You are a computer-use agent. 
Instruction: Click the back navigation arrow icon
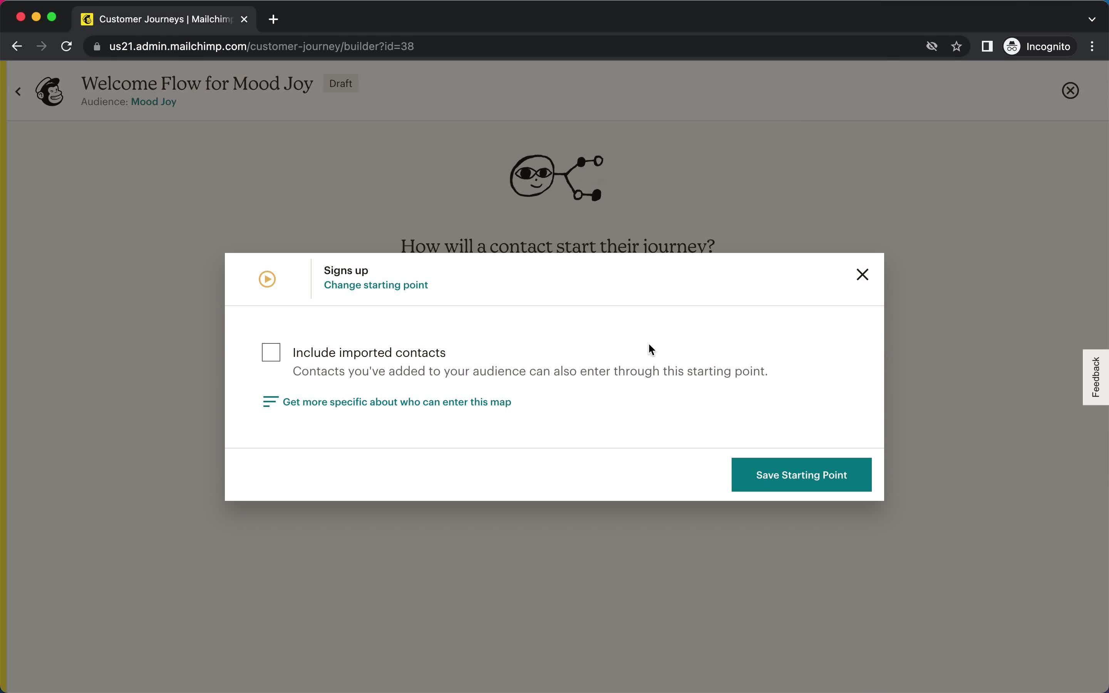pyautogui.click(x=17, y=46)
